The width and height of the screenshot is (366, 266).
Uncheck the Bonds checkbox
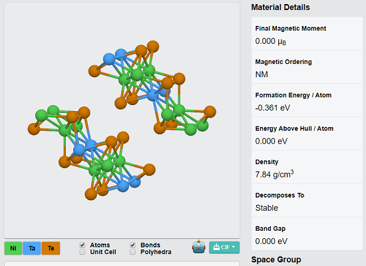pyautogui.click(x=132, y=245)
